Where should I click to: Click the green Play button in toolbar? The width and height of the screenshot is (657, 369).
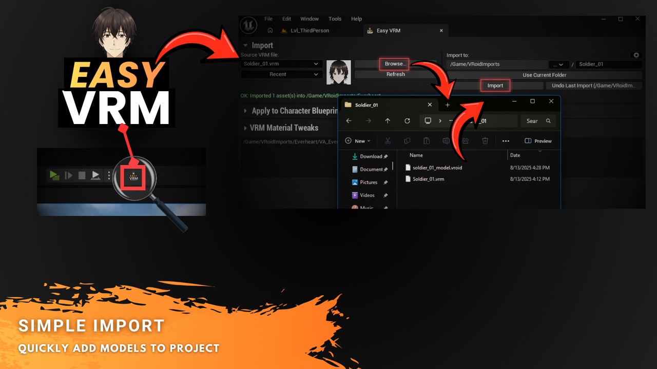[x=54, y=176]
